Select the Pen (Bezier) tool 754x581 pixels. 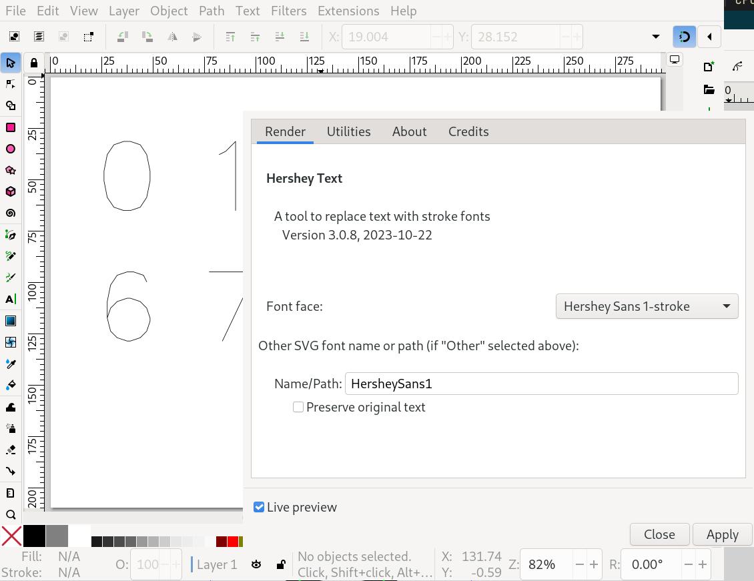(x=11, y=235)
